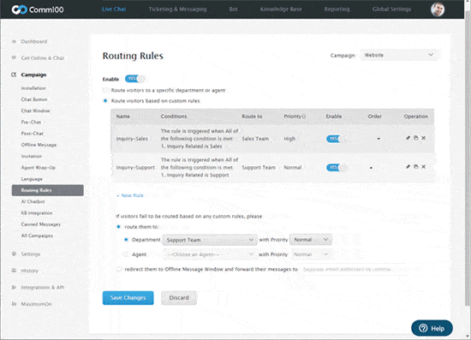Edit the Inquiry-Support rule with pencil icon
The width and height of the screenshot is (471, 340).
pos(408,167)
